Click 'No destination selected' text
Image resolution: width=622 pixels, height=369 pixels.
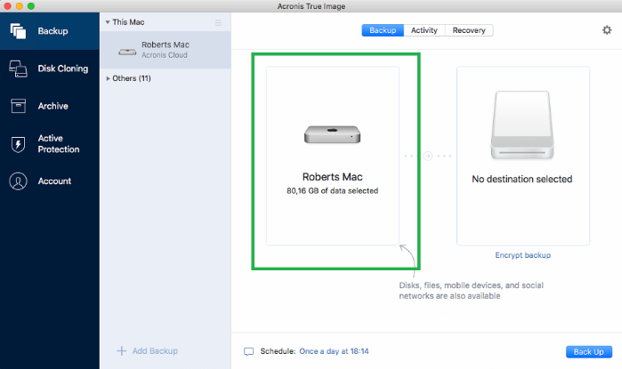pyautogui.click(x=522, y=179)
